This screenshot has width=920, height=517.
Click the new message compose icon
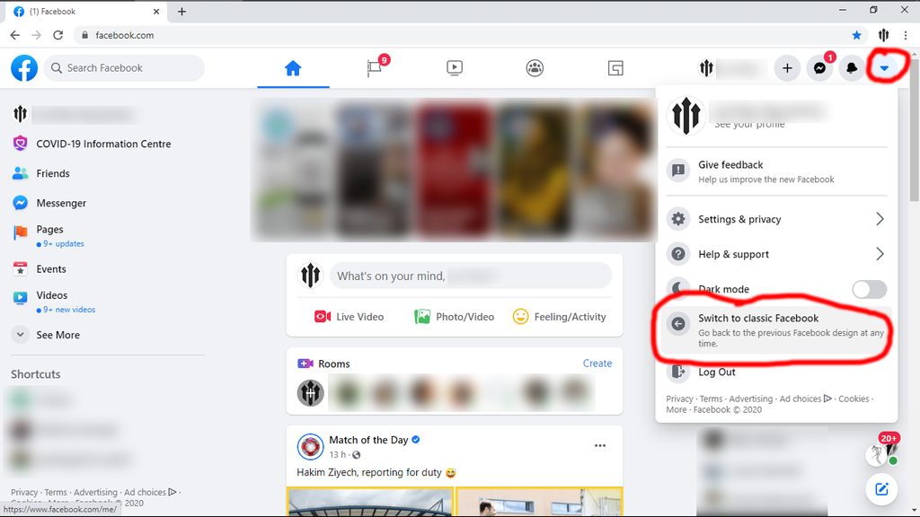[x=882, y=489]
